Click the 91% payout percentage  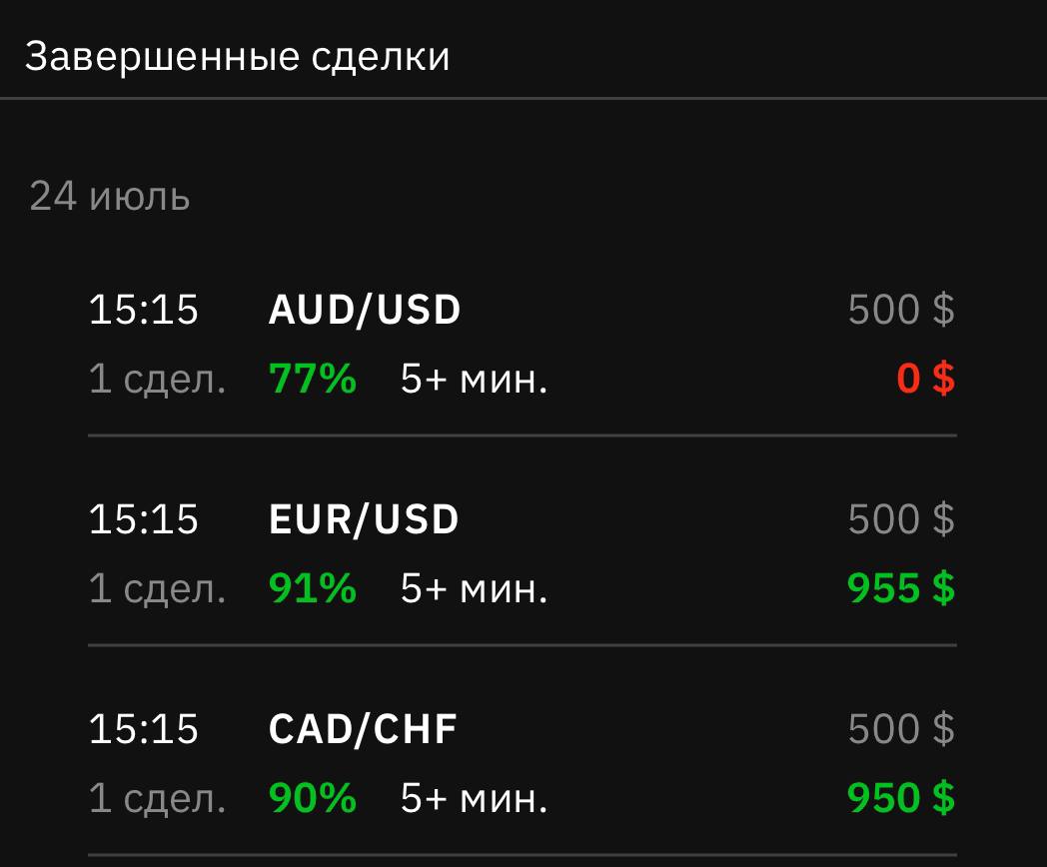click(x=312, y=588)
